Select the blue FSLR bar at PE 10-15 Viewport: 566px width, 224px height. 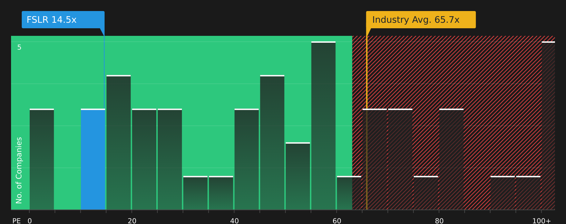click(x=93, y=159)
